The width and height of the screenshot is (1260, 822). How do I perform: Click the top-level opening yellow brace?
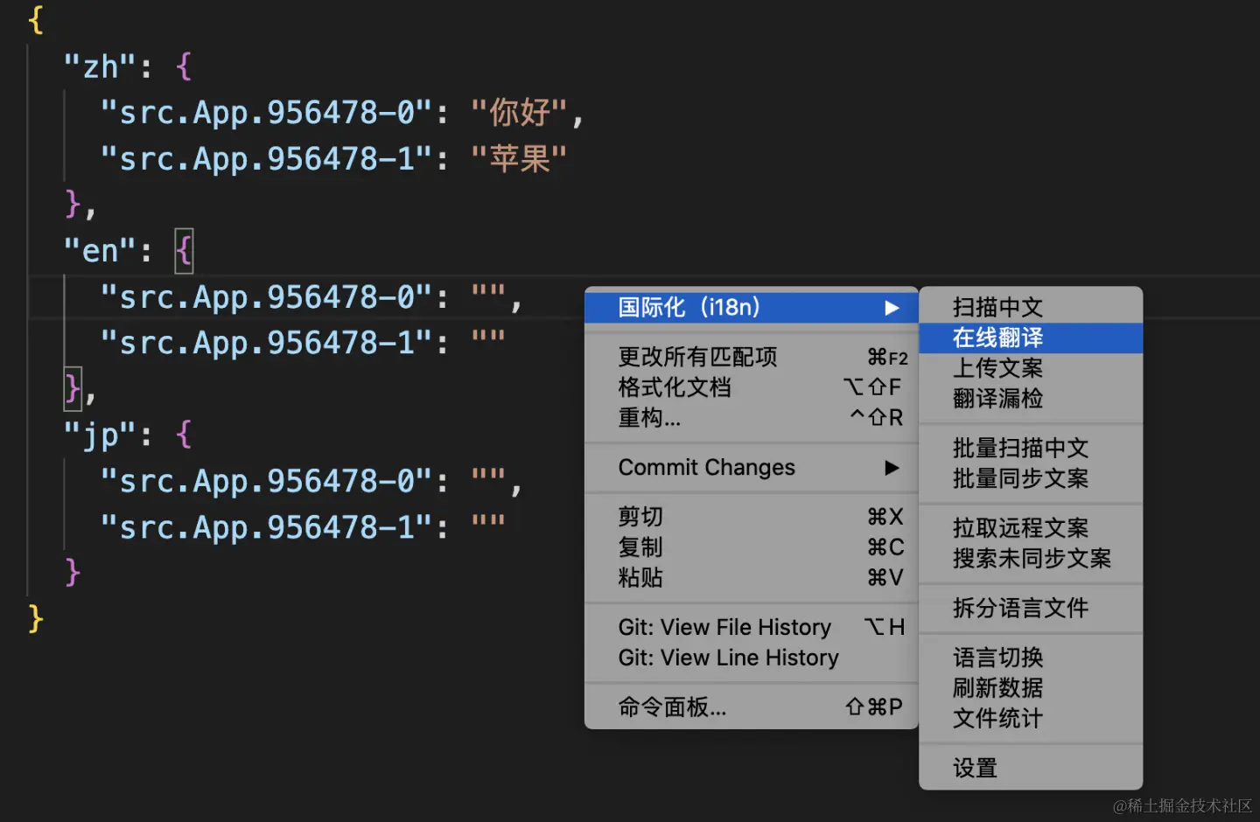[x=36, y=19]
